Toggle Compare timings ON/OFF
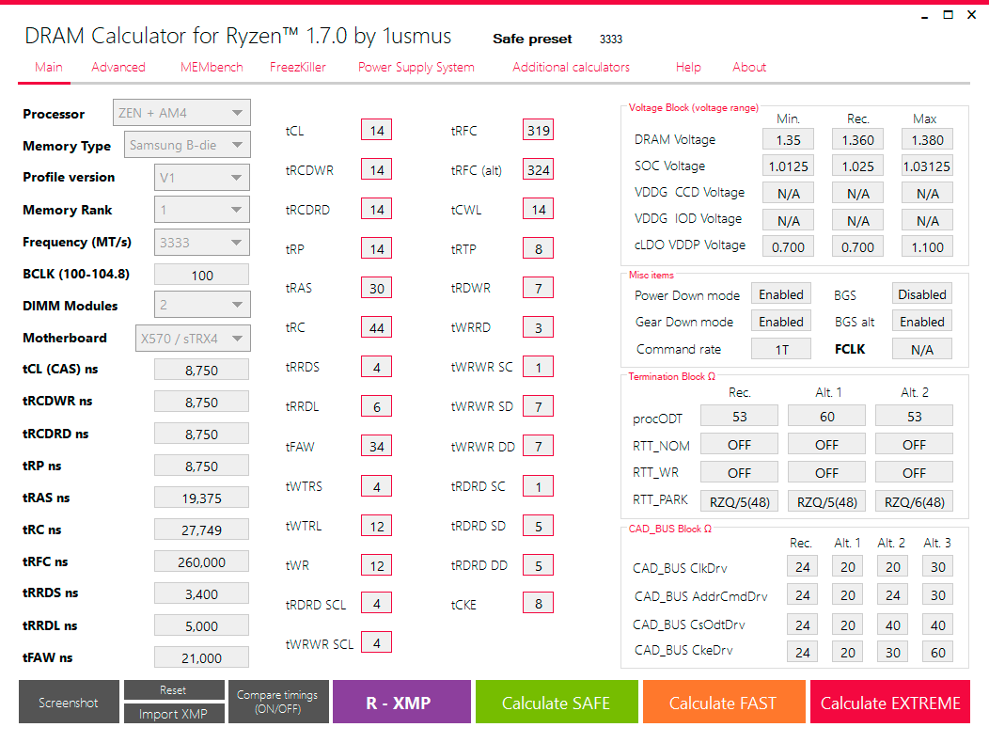This screenshot has height=743, width=989. pos(277,702)
